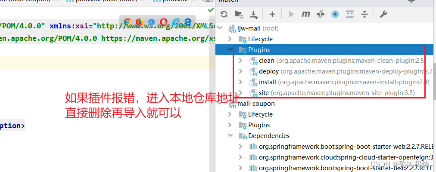Open in Internet Explorer icon
The height and width of the screenshot is (172, 436).
tap(176, 22)
